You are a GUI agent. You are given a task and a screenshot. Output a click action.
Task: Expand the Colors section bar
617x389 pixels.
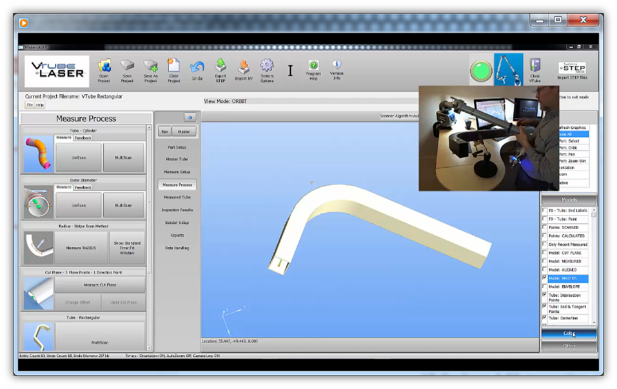pyautogui.click(x=569, y=334)
